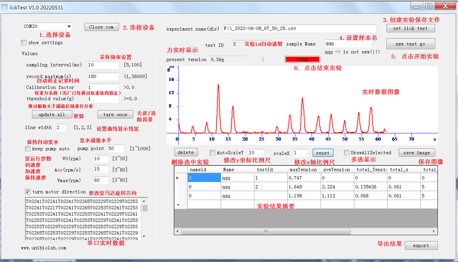The height and width of the screenshot is (262, 458).
Task: Start a run with new test go
Action: [x=411, y=44]
